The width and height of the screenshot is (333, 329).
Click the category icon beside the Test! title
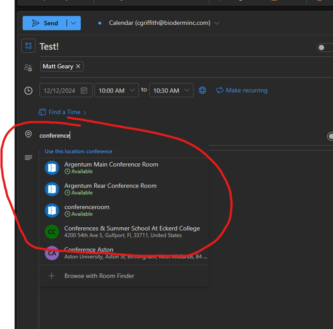[x=28, y=46]
